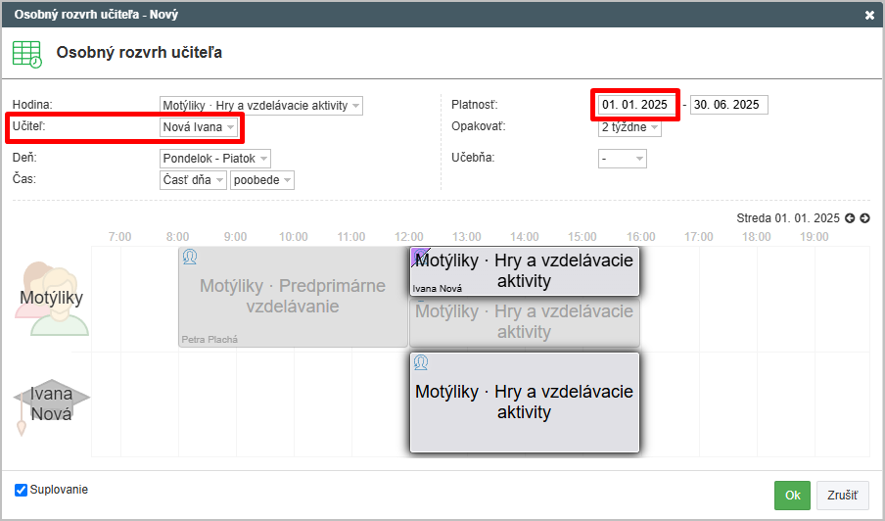This screenshot has width=885, height=521.
Task: Click the end date field 30. 06. 2025
Action: (x=729, y=105)
